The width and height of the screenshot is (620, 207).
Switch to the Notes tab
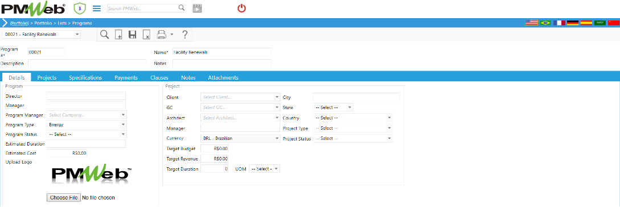[188, 77]
